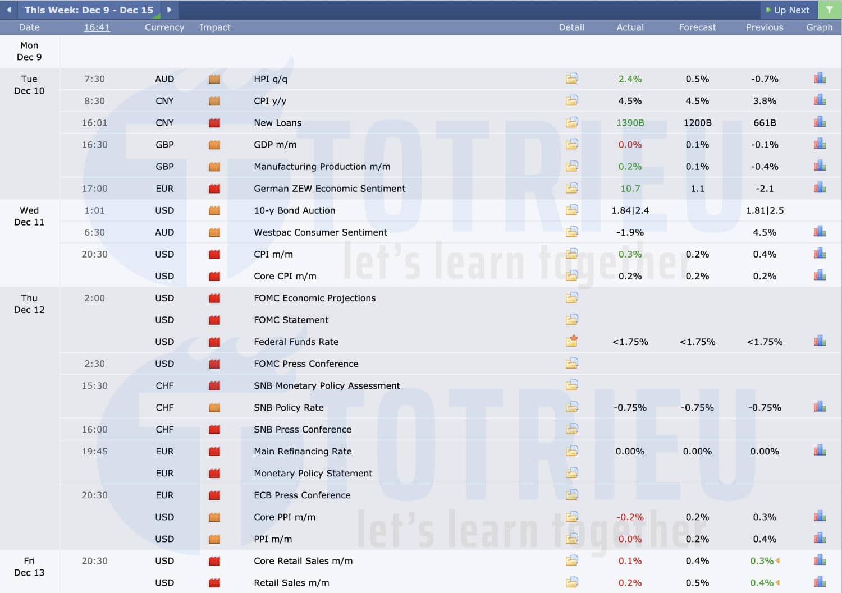
Task: Click red impact icon beside Federal Funds Rate
Action: pos(214,341)
